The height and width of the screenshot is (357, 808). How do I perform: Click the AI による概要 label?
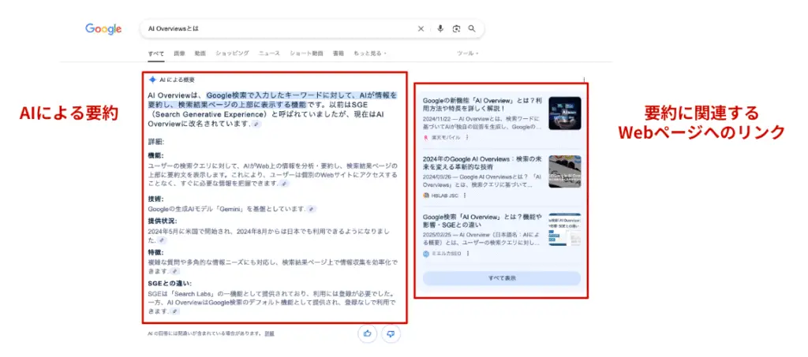coord(177,80)
